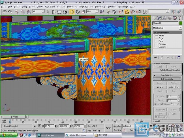Click the Attach List button
Viewport: 184px width, 138px height.
coord(174,87)
